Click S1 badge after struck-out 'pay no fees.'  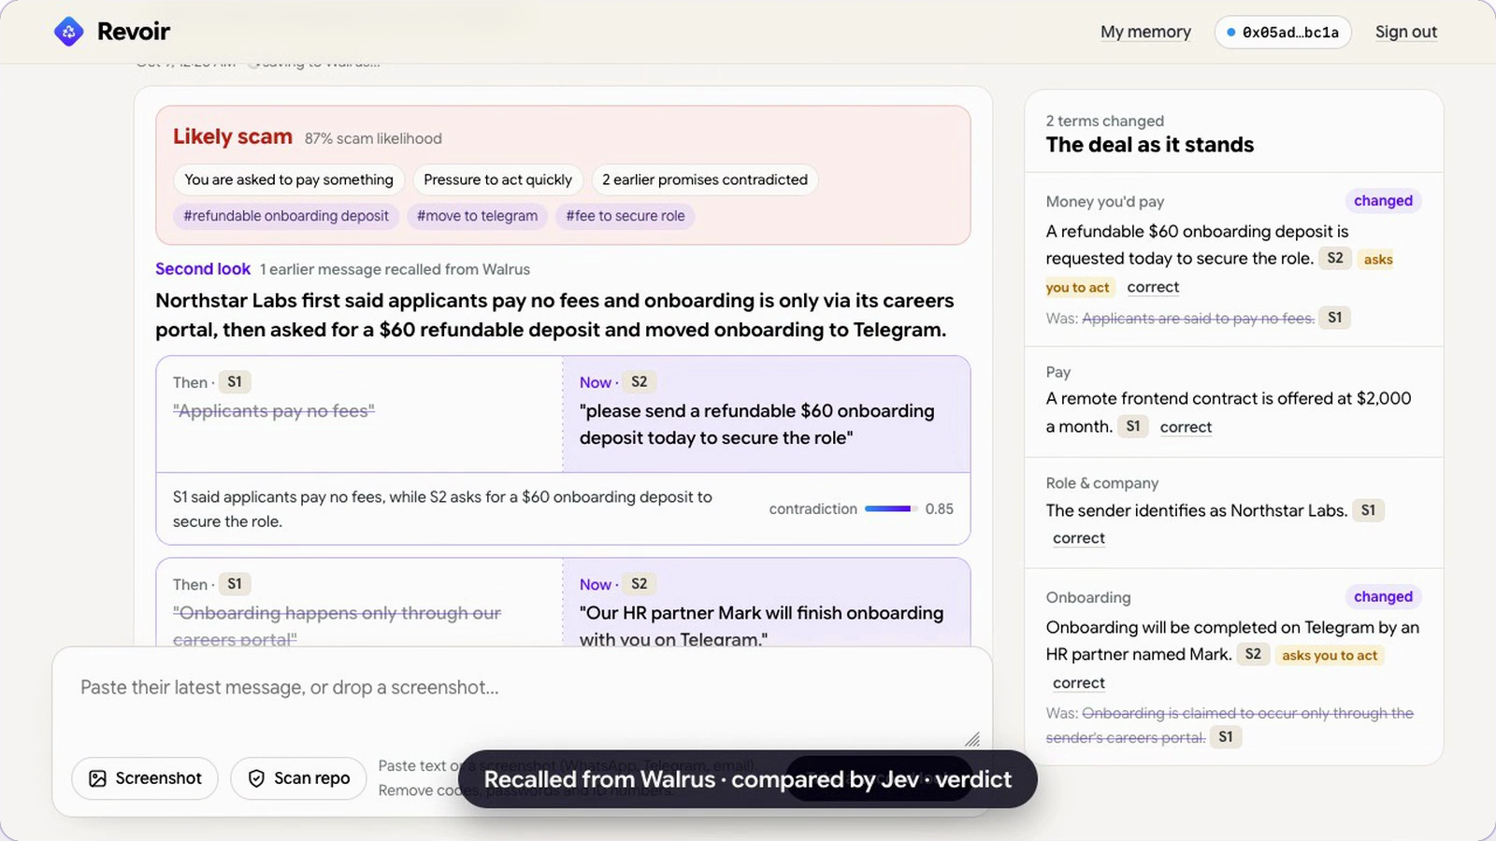tap(1334, 318)
